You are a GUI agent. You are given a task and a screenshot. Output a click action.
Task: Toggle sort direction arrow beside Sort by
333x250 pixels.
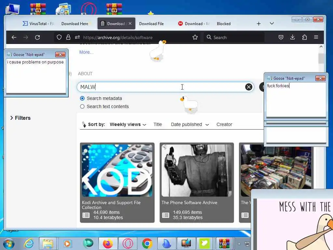[84, 124]
